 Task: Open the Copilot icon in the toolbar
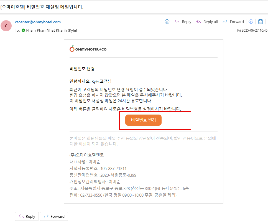(251, 22)
